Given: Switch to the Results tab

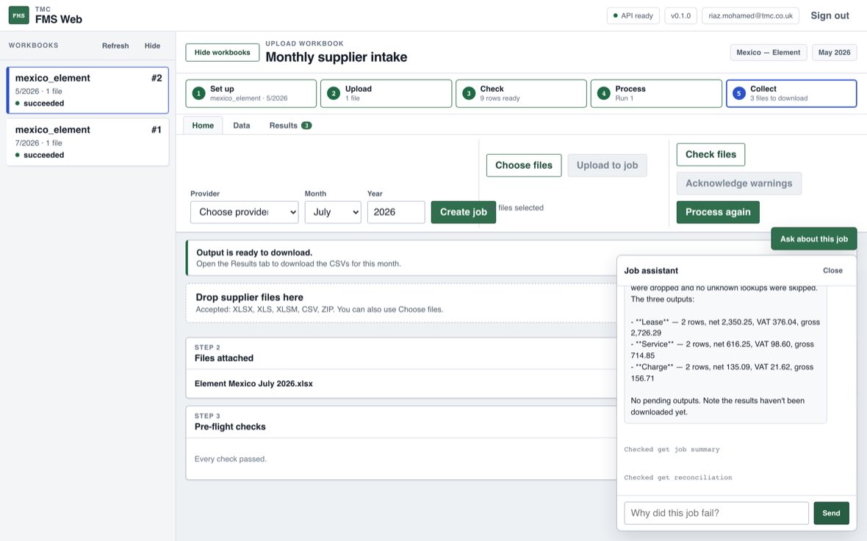Looking at the screenshot, I should coord(290,126).
